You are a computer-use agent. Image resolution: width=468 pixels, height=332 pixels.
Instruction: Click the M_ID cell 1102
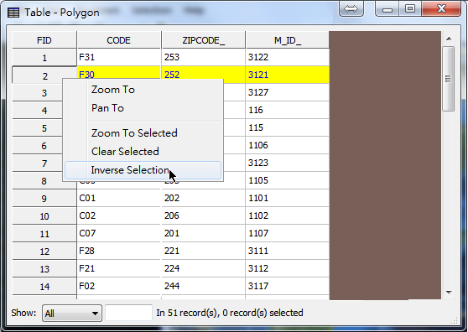pyautogui.click(x=288, y=215)
